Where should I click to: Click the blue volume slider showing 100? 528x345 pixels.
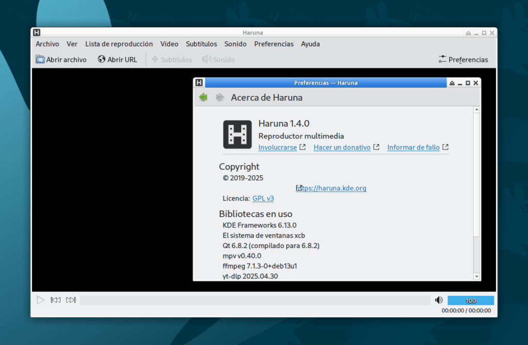[x=470, y=301]
